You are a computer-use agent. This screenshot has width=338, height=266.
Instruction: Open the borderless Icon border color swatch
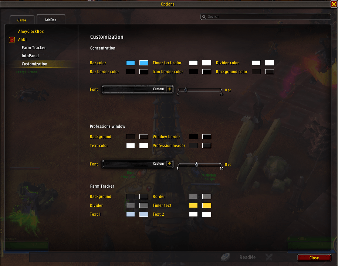pos(193,72)
